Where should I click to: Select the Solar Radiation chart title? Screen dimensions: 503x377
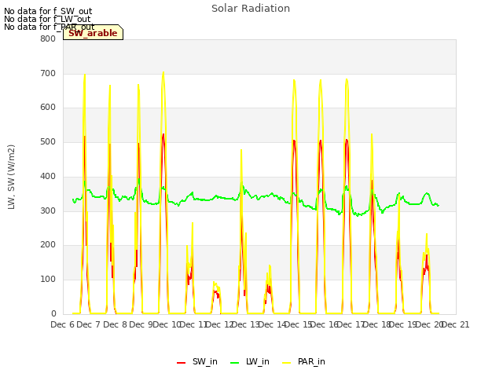tap(251, 9)
